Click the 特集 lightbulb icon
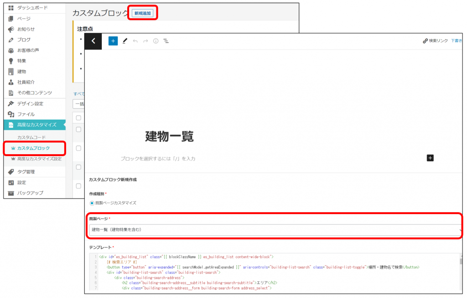This screenshot has width=467, height=298. (11, 61)
